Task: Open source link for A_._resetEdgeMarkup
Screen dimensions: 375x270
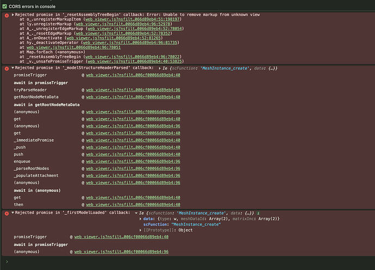Action: point(123,34)
